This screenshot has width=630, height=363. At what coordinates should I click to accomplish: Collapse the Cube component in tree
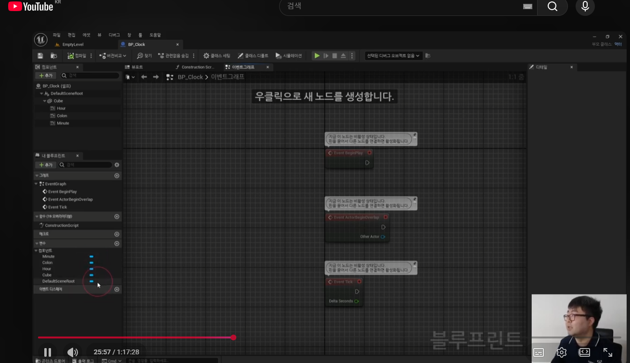coord(45,101)
